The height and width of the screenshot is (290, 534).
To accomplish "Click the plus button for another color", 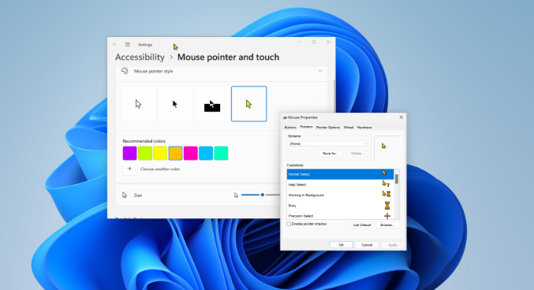I will tap(129, 169).
